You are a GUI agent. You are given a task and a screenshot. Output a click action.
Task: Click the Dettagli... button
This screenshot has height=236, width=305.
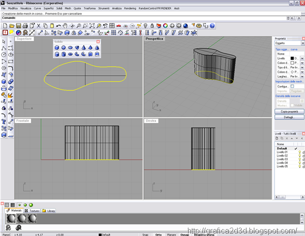(x=289, y=117)
